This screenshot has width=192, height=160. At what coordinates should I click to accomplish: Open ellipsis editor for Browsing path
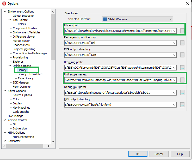pyautogui.click(x=182, y=68)
